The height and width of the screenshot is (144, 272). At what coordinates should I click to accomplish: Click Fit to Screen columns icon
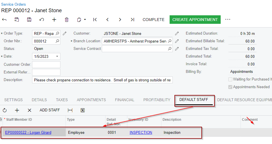pyautogui.click(x=70, y=110)
